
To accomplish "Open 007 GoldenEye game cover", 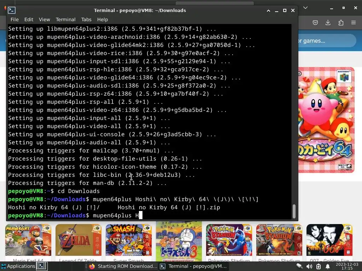I will (329, 240).
